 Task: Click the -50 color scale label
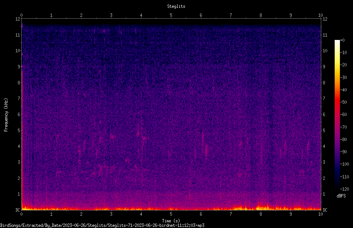(x=343, y=102)
